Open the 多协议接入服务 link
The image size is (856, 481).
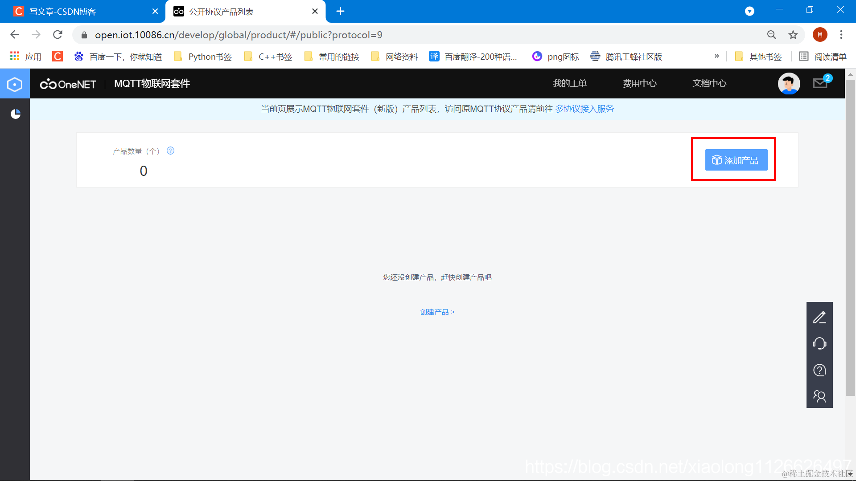(x=584, y=109)
